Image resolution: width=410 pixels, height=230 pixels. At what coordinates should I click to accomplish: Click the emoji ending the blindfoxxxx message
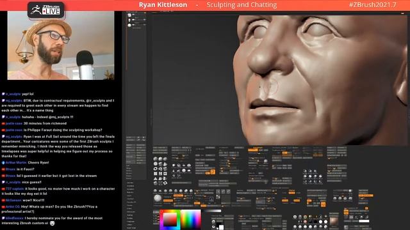pos(53,223)
